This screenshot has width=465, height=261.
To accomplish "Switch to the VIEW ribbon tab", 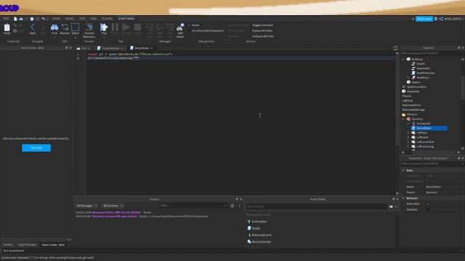I will (x=94, y=19).
